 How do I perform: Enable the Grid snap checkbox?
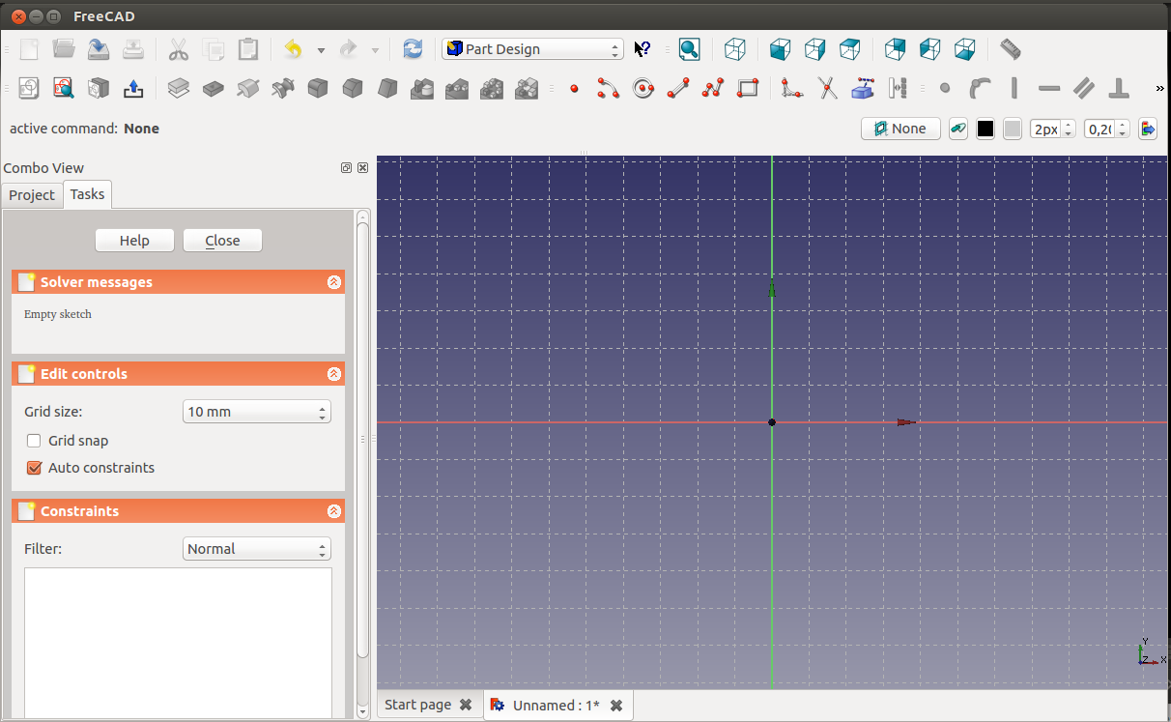(34, 441)
